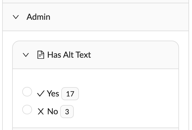Click the X icon next to No
192x130 pixels.
coord(41,111)
